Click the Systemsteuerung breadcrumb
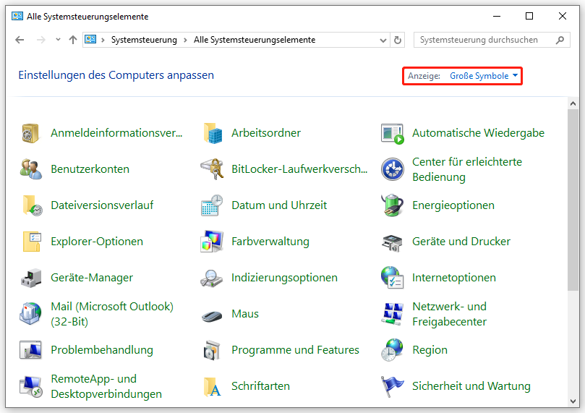 point(144,40)
